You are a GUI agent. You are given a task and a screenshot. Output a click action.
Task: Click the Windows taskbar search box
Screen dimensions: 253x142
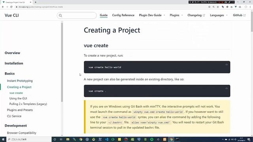29,139
